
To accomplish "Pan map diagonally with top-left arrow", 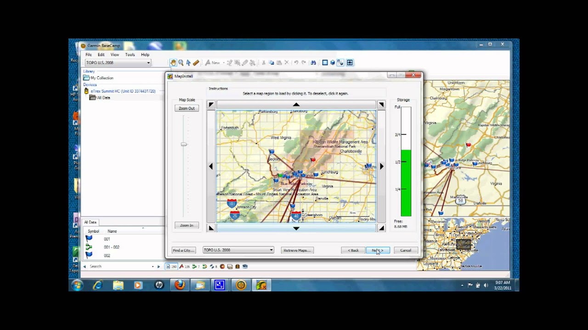I will coord(211,104).
